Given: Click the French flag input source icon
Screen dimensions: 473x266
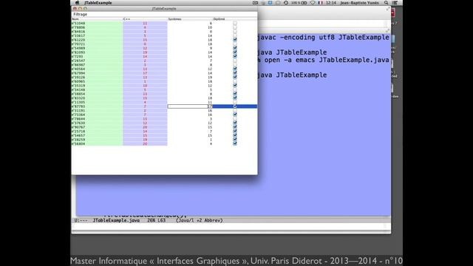Looking at the screenshot, I should pyautogui.click(x=320, y=3).
